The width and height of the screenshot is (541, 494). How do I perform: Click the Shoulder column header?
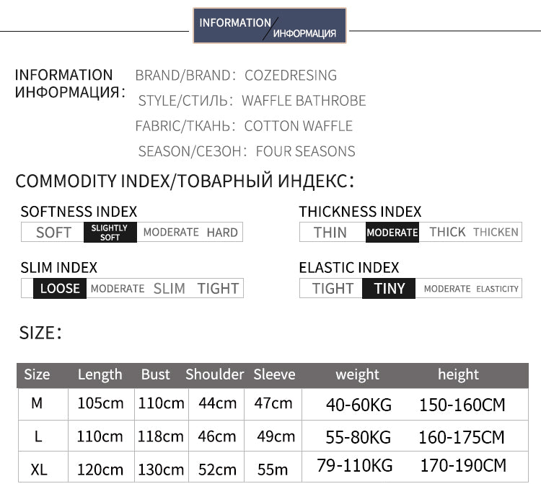click(x=214, y=374)
